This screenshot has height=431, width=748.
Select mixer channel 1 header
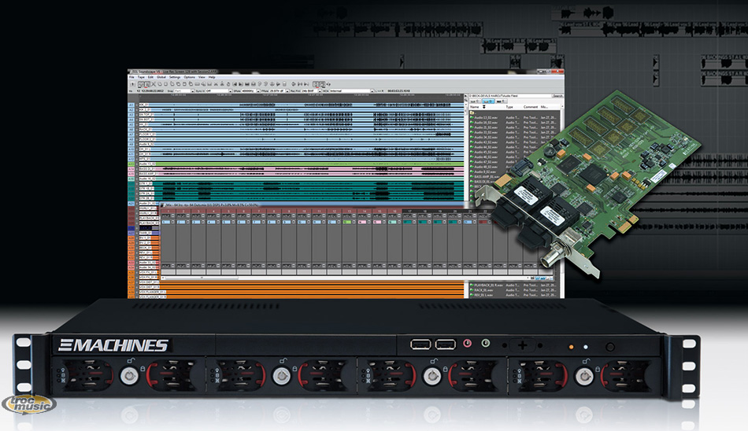click(x=168, y=212)
